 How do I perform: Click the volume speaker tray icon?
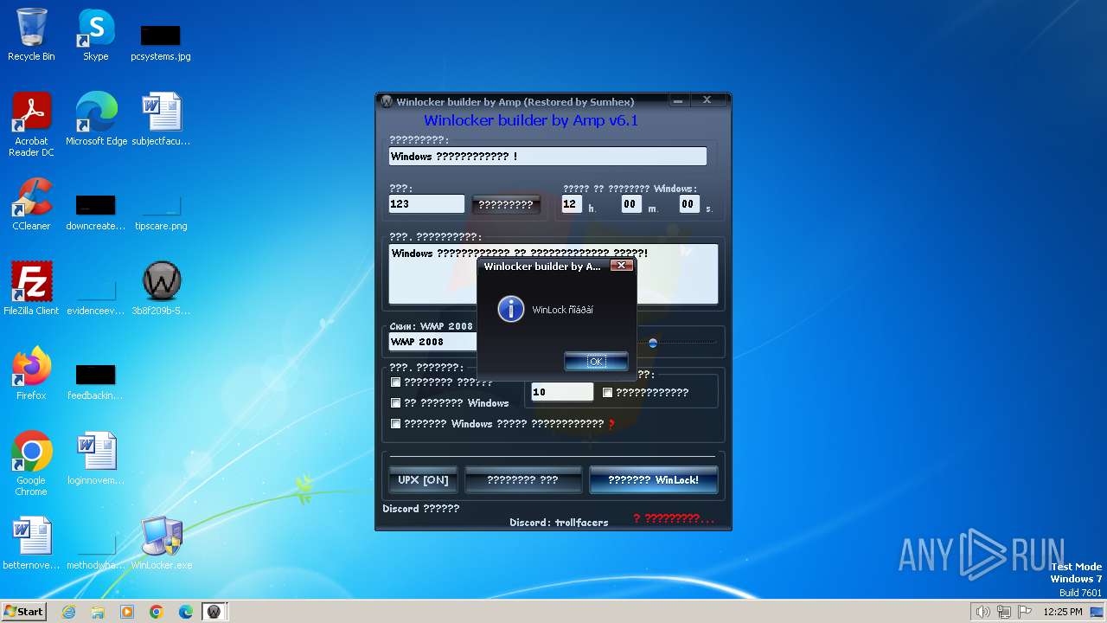pyautogui.click(x=982, y=612)
